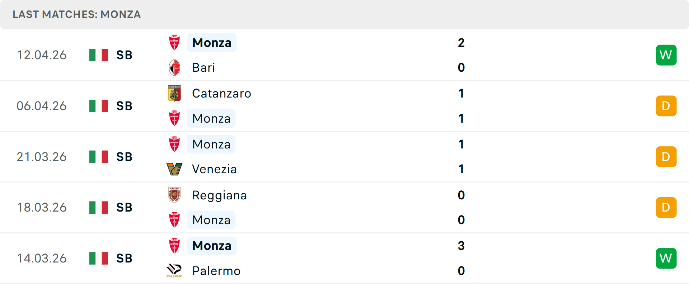
Task: Click the D badge for Reggiana match
Action: click(x=666, y=207)
